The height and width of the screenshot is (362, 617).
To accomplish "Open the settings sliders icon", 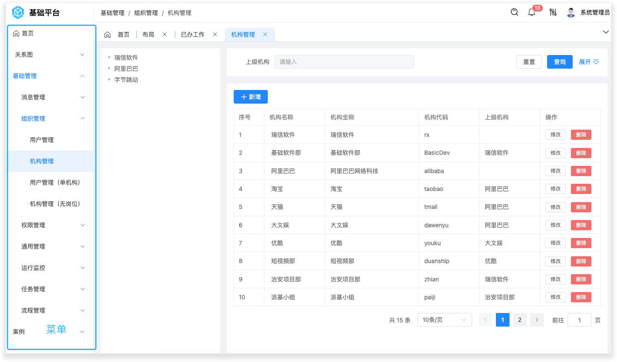I will click(x=553, y=12).
